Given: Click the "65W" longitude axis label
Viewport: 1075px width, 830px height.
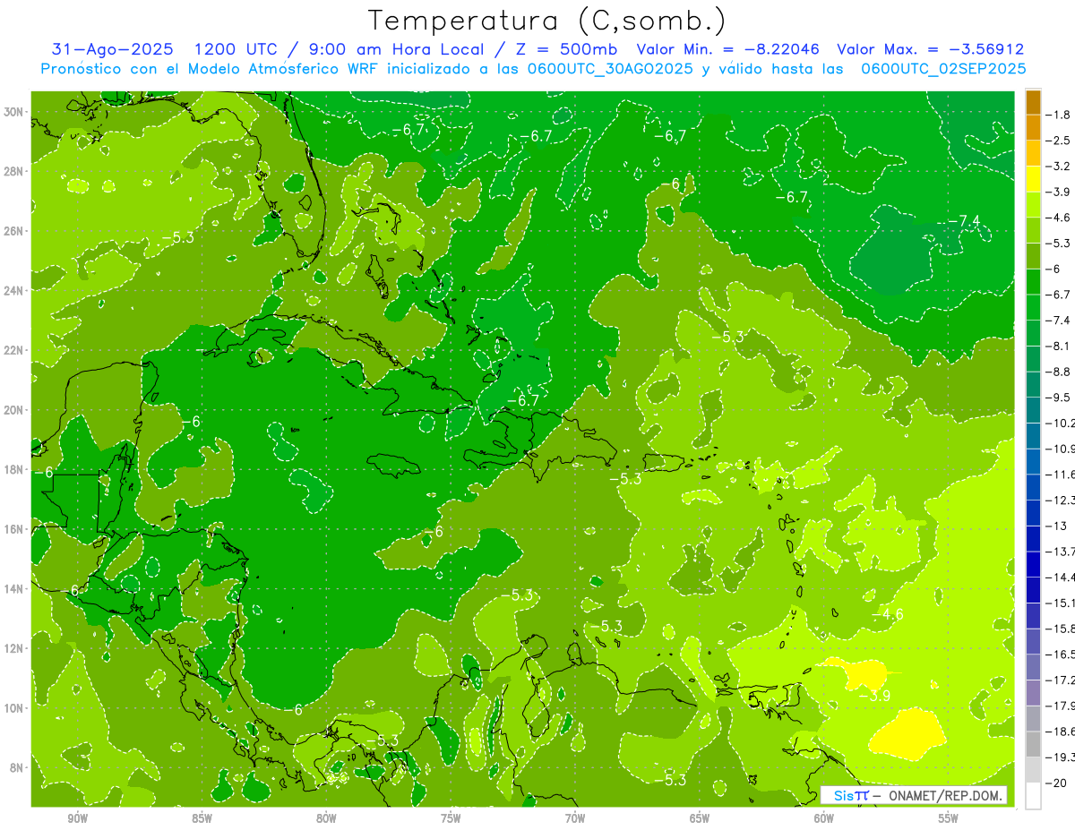Looking at the screenshot, I should (x=700, y=818).
